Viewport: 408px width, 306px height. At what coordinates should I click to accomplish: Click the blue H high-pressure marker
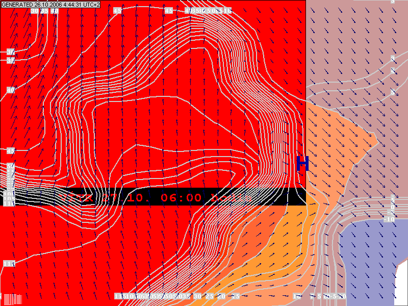click(302, 163)
